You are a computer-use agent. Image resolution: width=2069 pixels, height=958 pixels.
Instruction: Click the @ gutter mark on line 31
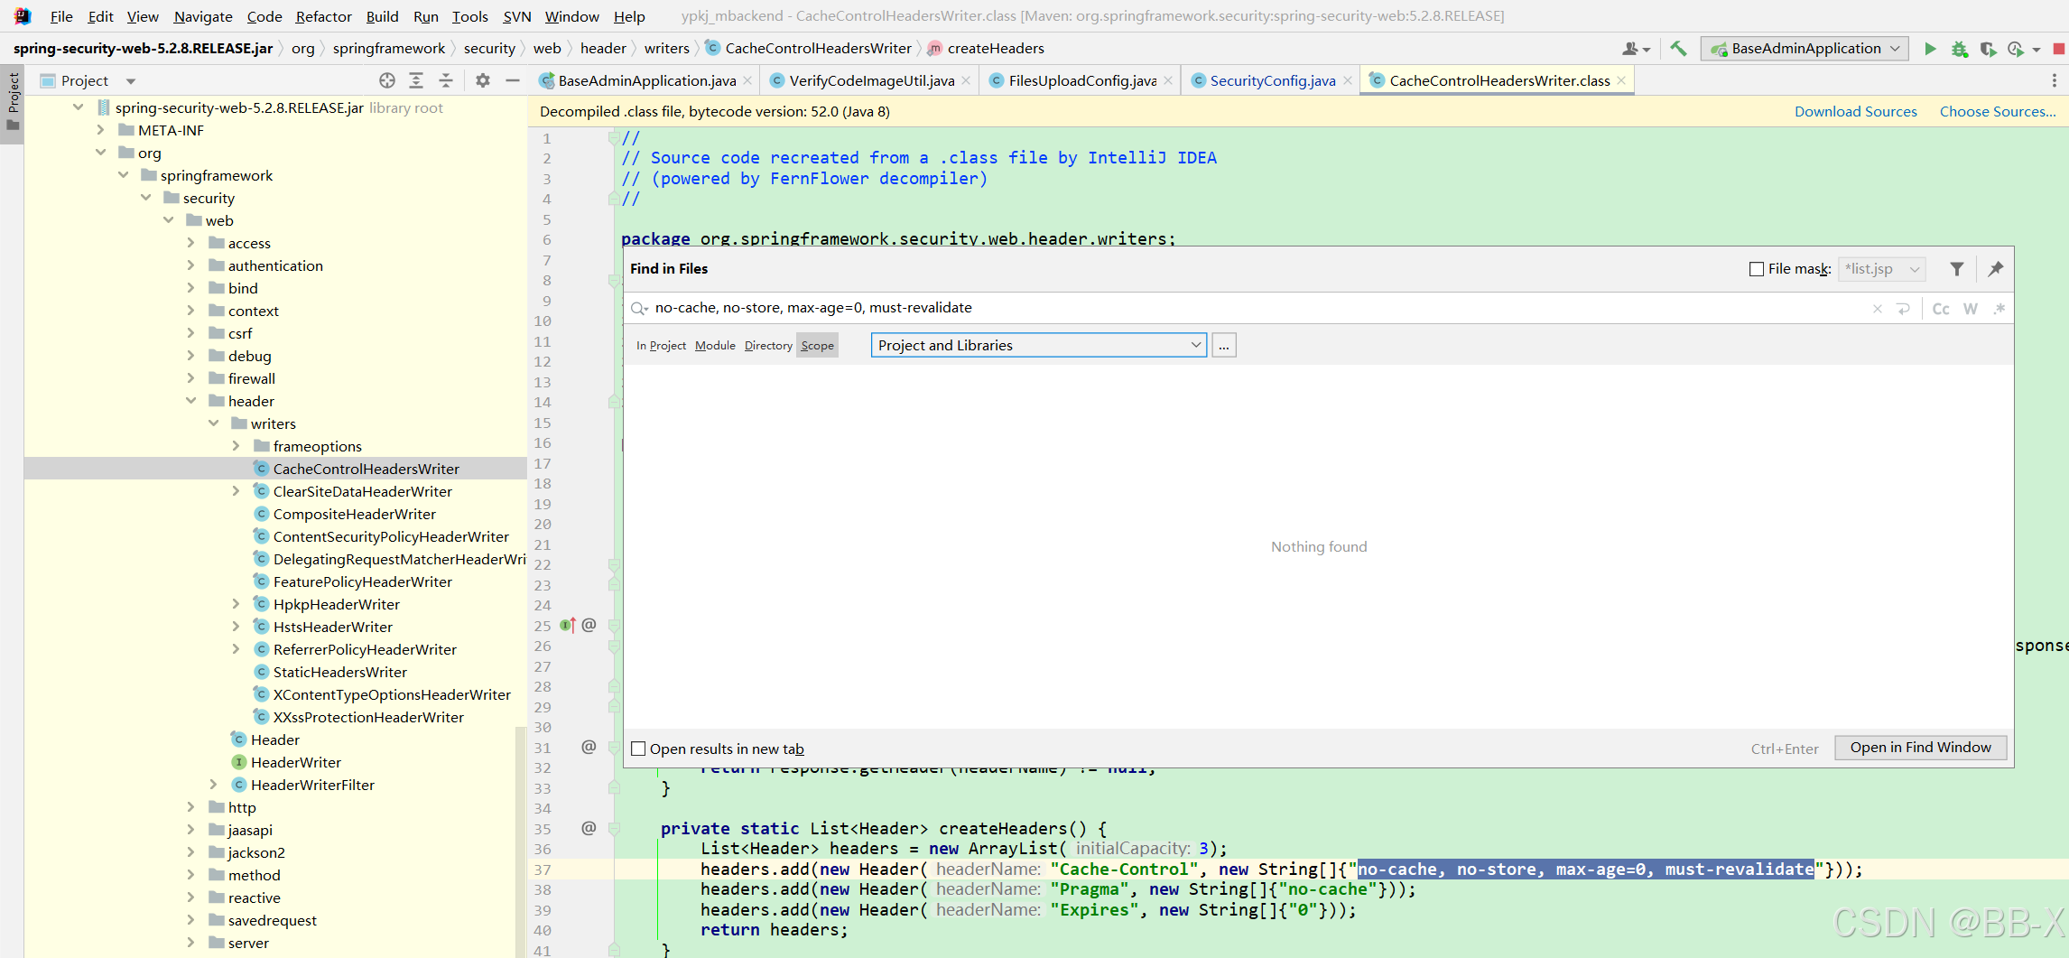tap(589, 747)
